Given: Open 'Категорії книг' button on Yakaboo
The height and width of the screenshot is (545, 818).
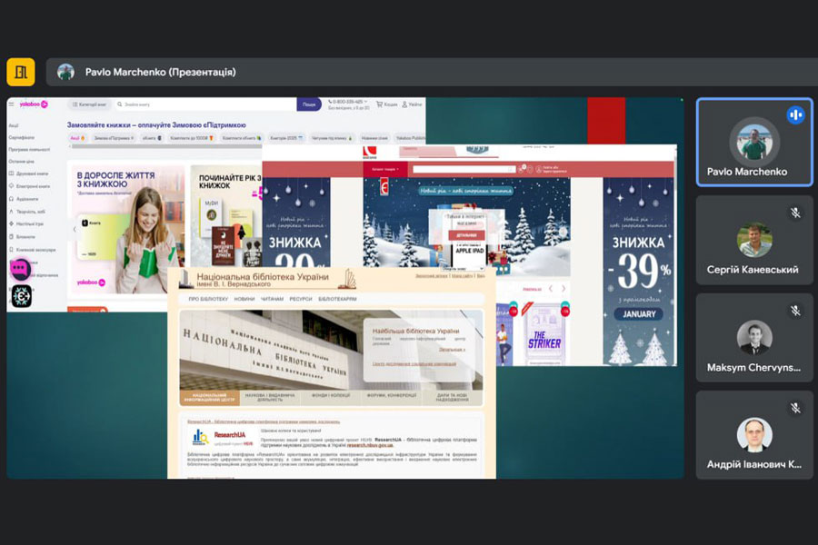Looking at the screenshot, I should click(89, 104).
